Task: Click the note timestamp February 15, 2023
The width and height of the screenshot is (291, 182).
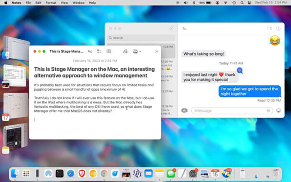Action: 95,61
